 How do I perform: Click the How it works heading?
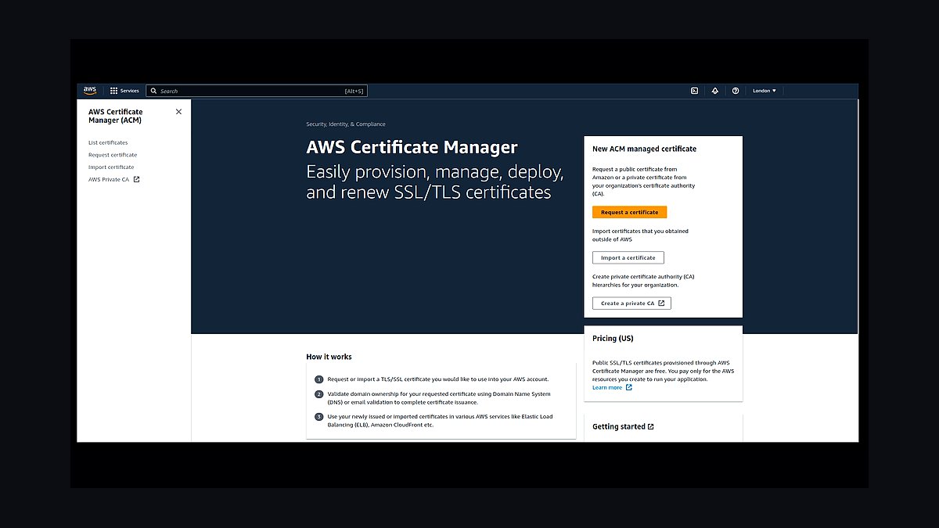point(329,357)
